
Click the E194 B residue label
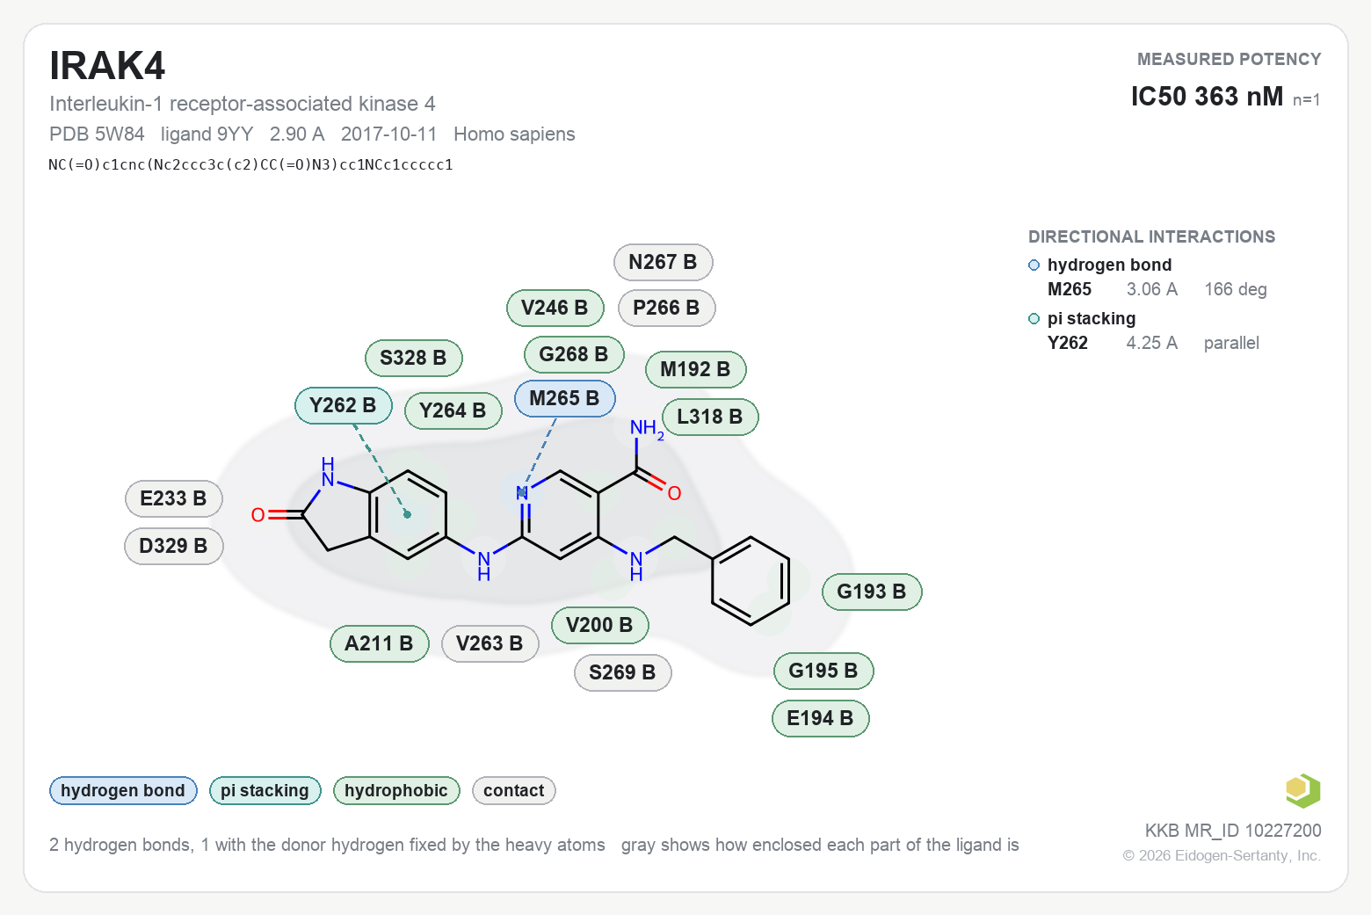[x=820, y=718]
